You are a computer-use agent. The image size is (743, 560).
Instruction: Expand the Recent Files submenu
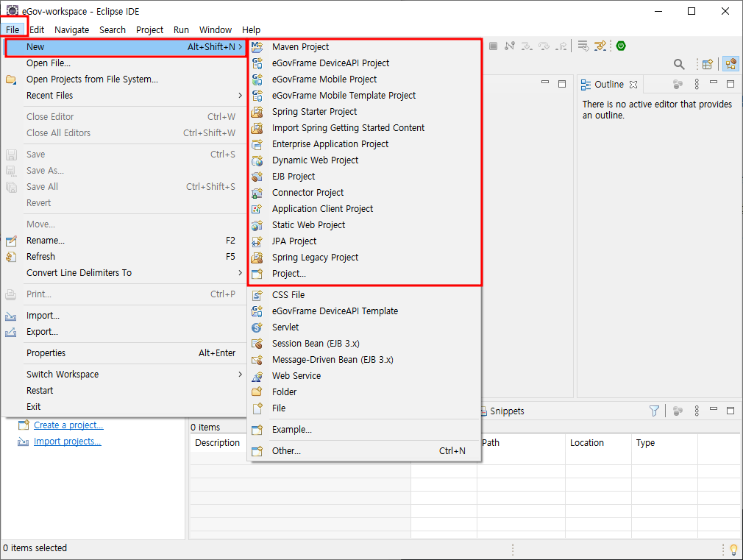[x=124, y=96]
